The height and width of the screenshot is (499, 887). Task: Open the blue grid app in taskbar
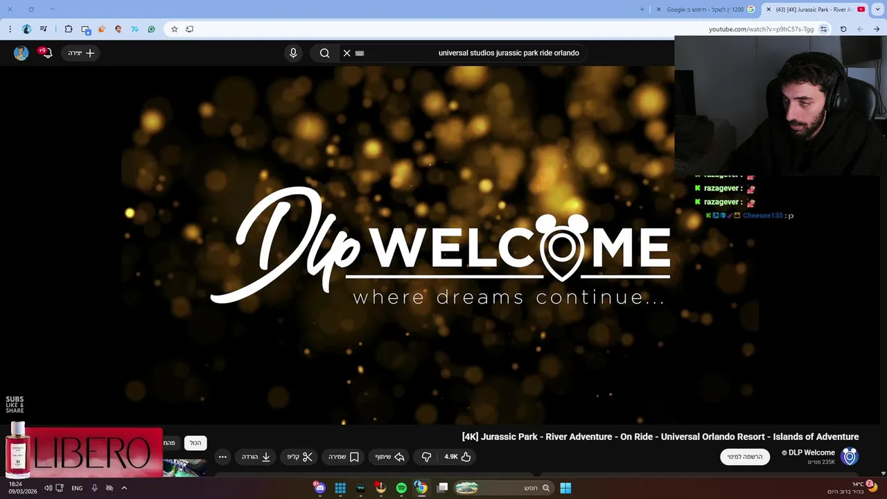click(x=340, y=488)
